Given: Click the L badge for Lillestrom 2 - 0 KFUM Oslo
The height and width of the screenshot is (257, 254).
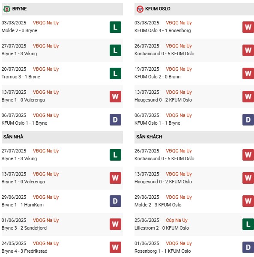Looking at the screenshot, I should pyautogui.click(x=248, y=224).
